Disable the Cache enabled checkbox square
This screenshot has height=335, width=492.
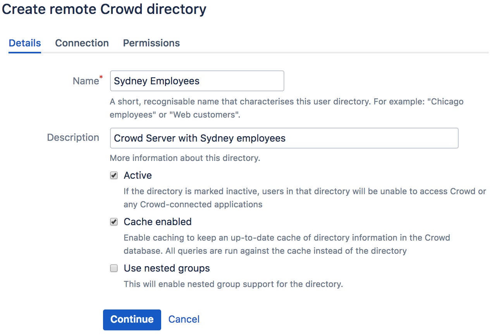[114, 222]
